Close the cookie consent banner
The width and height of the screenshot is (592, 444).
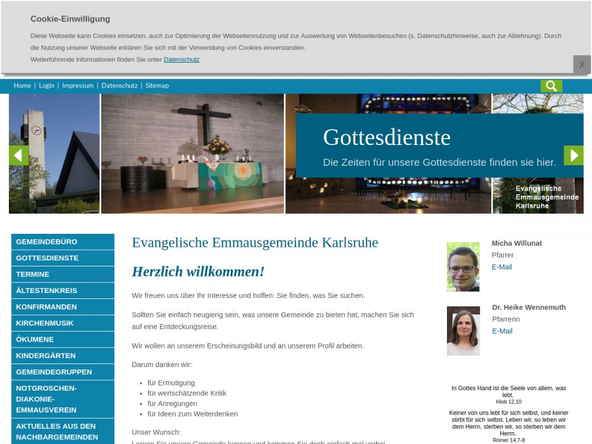581,65
